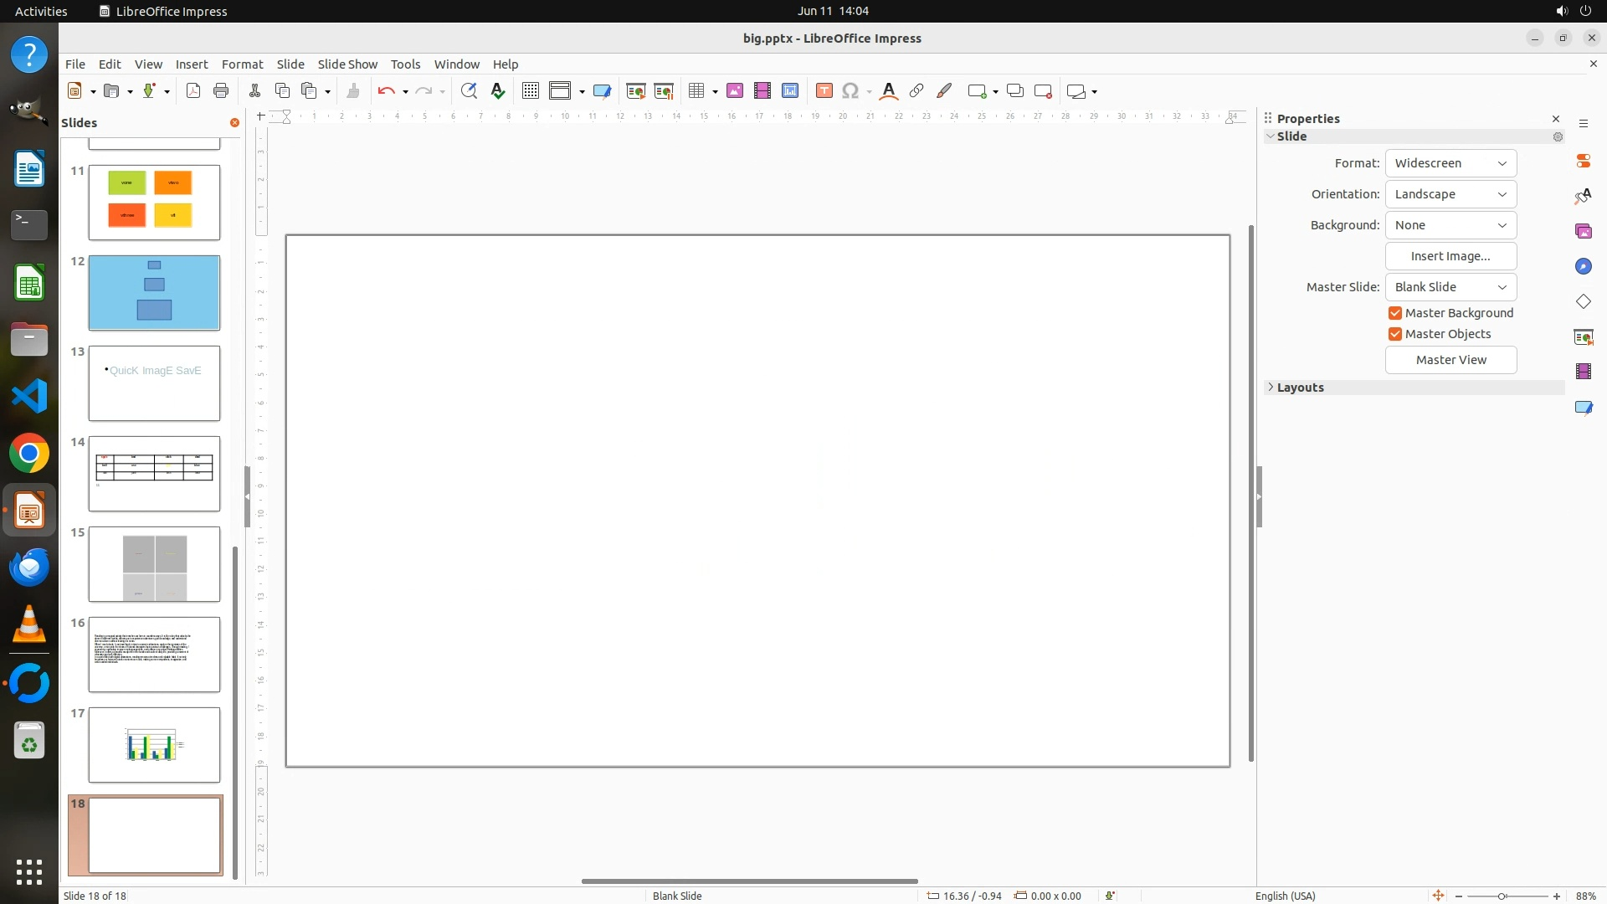Click the Master View button
1607x904 pixels.
1450,360
